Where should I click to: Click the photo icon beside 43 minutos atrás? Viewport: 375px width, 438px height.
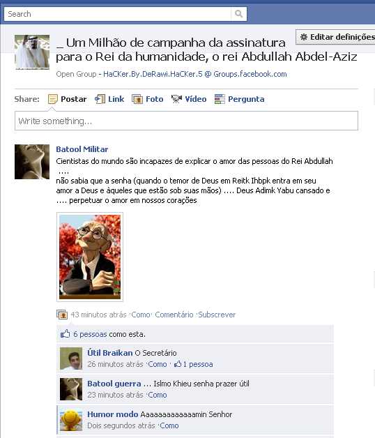62,315
